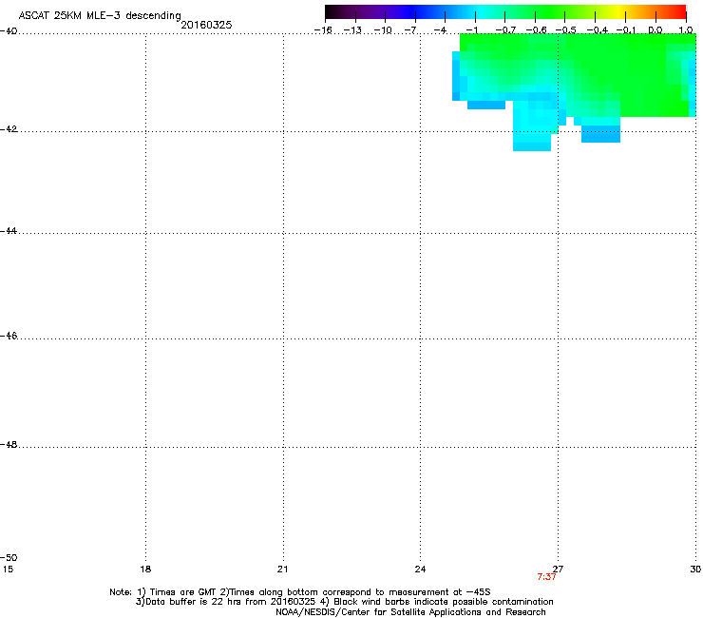Viewport: 703px width, 618px height.
Task: Click the longitude label 24
Action: click(420, 570)
